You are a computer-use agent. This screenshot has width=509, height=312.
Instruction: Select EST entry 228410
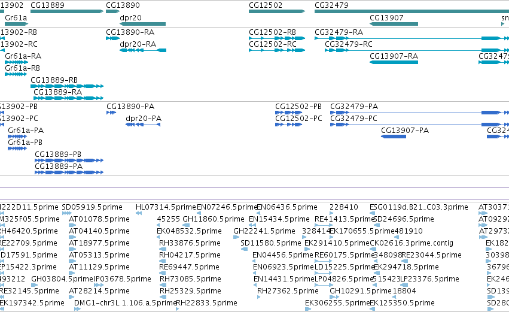point(344,207)
